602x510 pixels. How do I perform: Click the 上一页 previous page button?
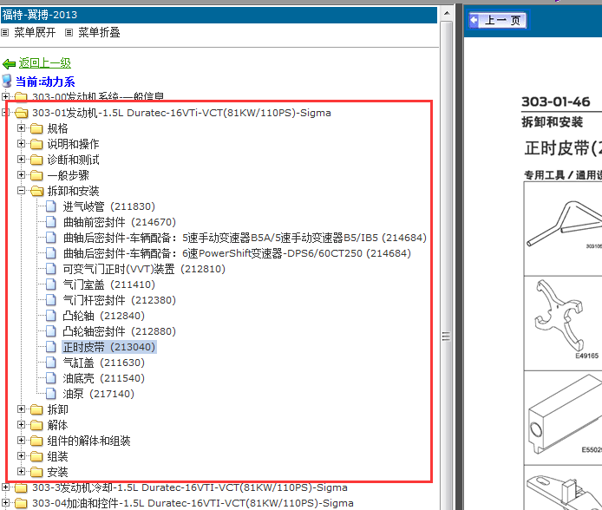point(498,20)
